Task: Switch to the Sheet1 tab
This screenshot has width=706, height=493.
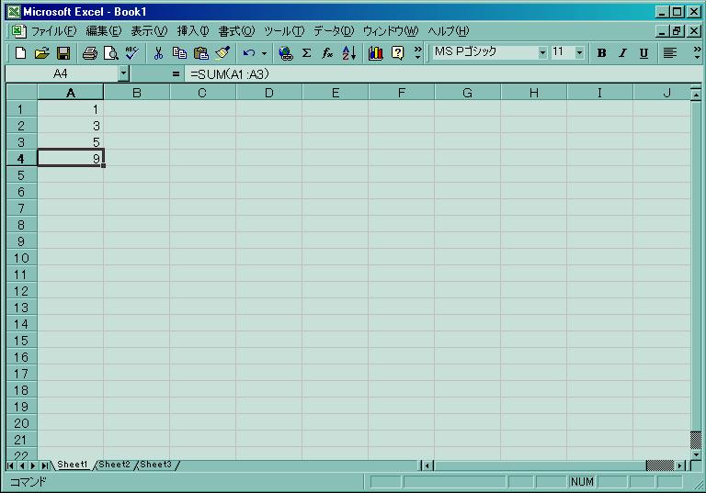Action: click(x=73, y=465)
